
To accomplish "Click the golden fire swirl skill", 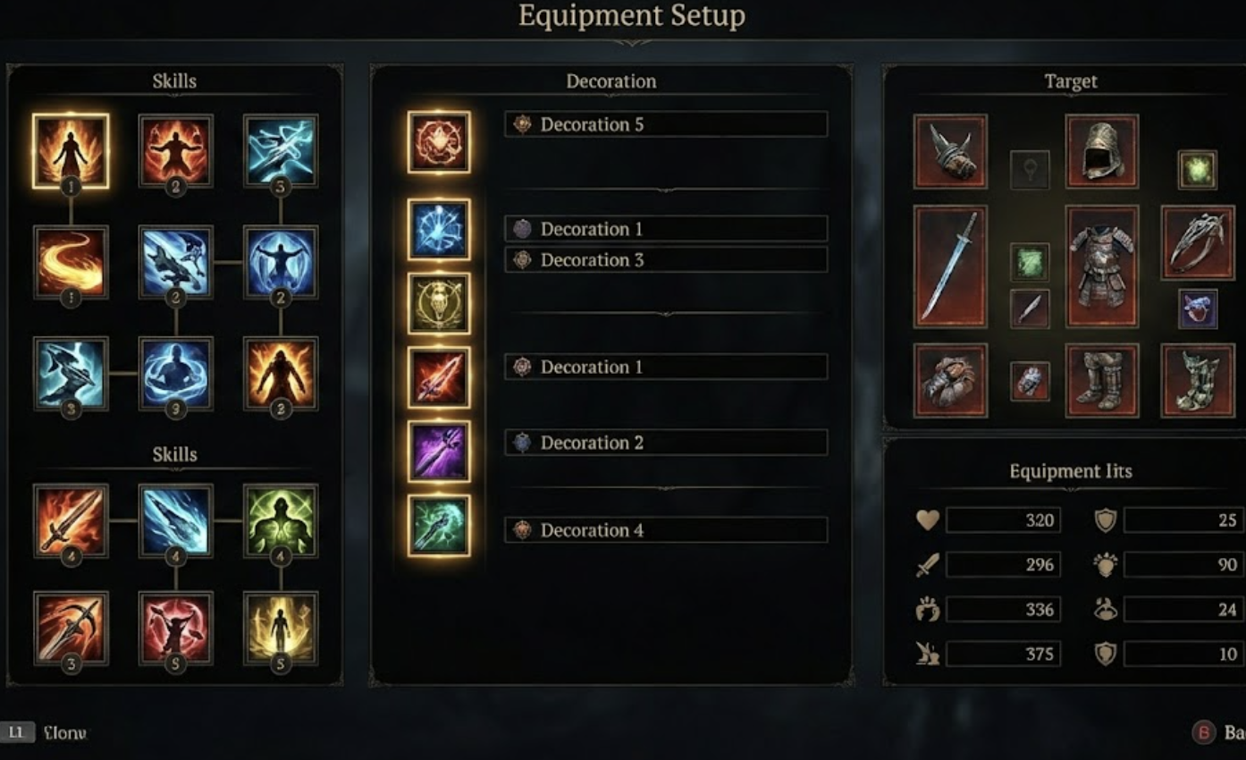I will pyautogui.click(x=70, y=262).
